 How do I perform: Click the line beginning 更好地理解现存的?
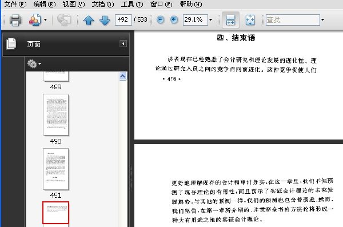point(253,182)
